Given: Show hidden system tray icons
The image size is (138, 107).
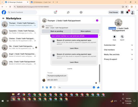Looking at the screenshot, I should point(120,101).
